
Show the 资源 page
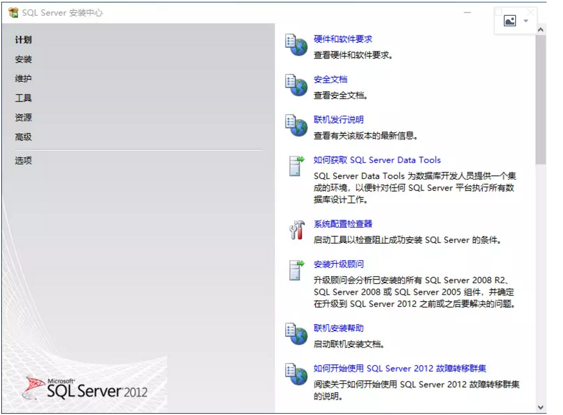pos(23,117)
